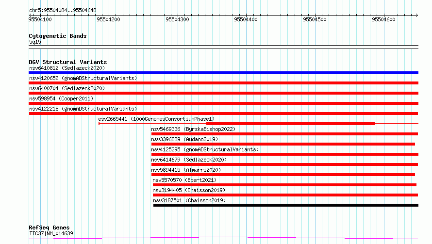Open nsv4122218 (gnomADStructuralVariants) label

[x=83, y=109]
